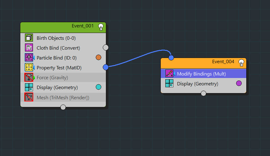
Task: Click the Event_001 bottom output connector
Action: pos(63,107)
